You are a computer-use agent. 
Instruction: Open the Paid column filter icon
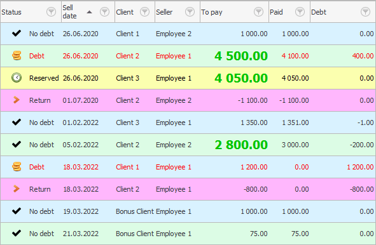(300, 11)
